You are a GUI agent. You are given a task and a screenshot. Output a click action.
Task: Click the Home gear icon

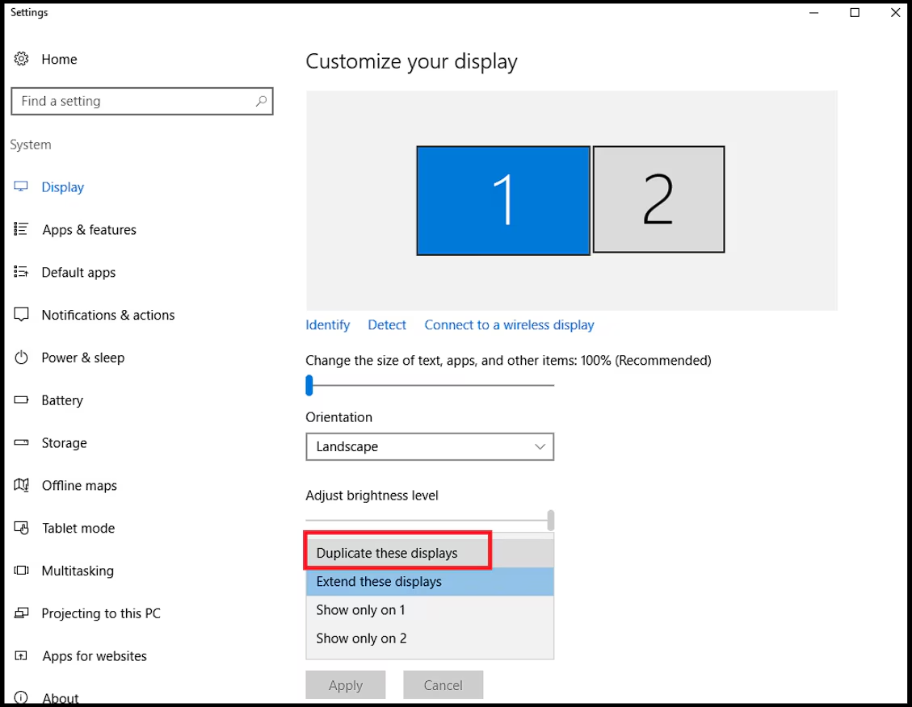pyautogui.click(x=22, y=59)
